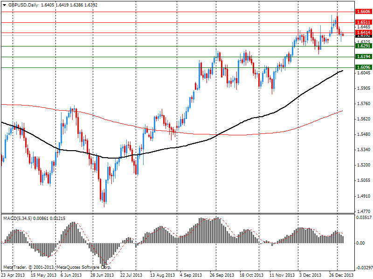Click the dropdown triangle beside GBPUSD,Daily
The height and width of the screenshot is (279, 373).
pyautogui.click(x=4, y=5)
